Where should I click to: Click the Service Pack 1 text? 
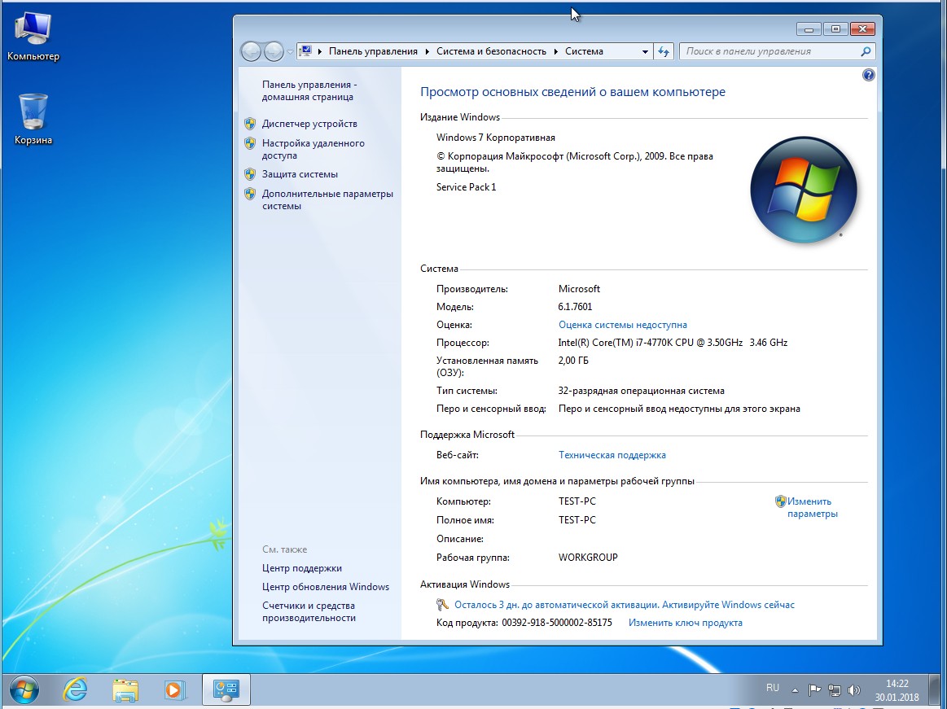click(x=467, y=187)
